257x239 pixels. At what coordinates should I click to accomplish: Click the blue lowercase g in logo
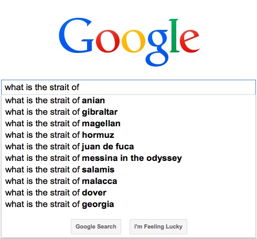coord(157,48)
